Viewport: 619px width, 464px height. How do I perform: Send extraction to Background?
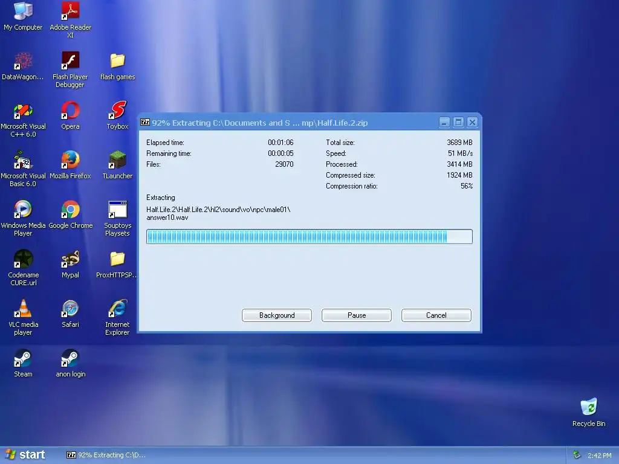[277, 315]
